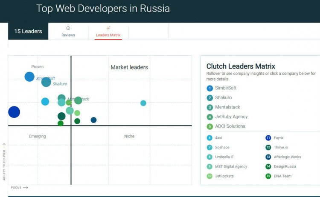This screenshot has height=197, width=320.
Task: Choose Umbrella IT from the company list
Action: [224, 157]
